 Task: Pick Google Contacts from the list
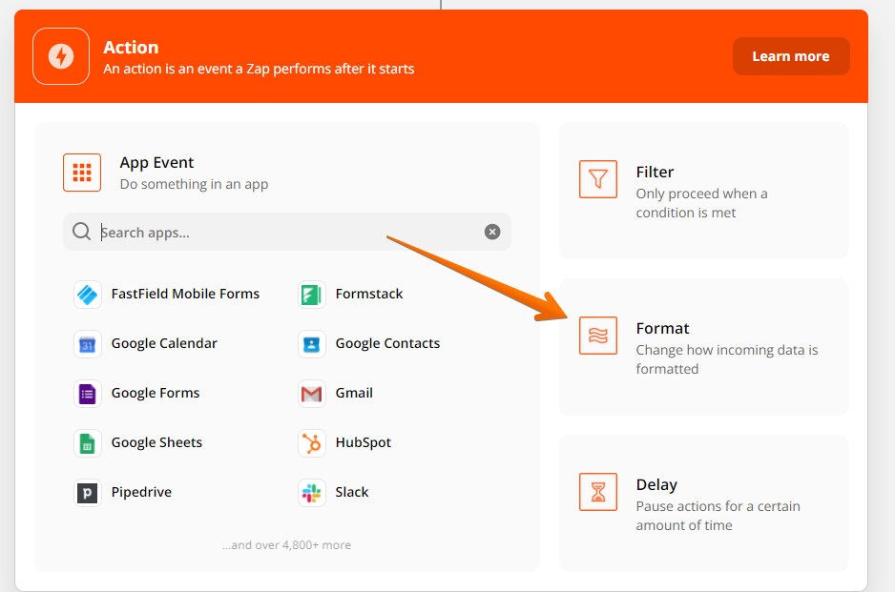387,343
